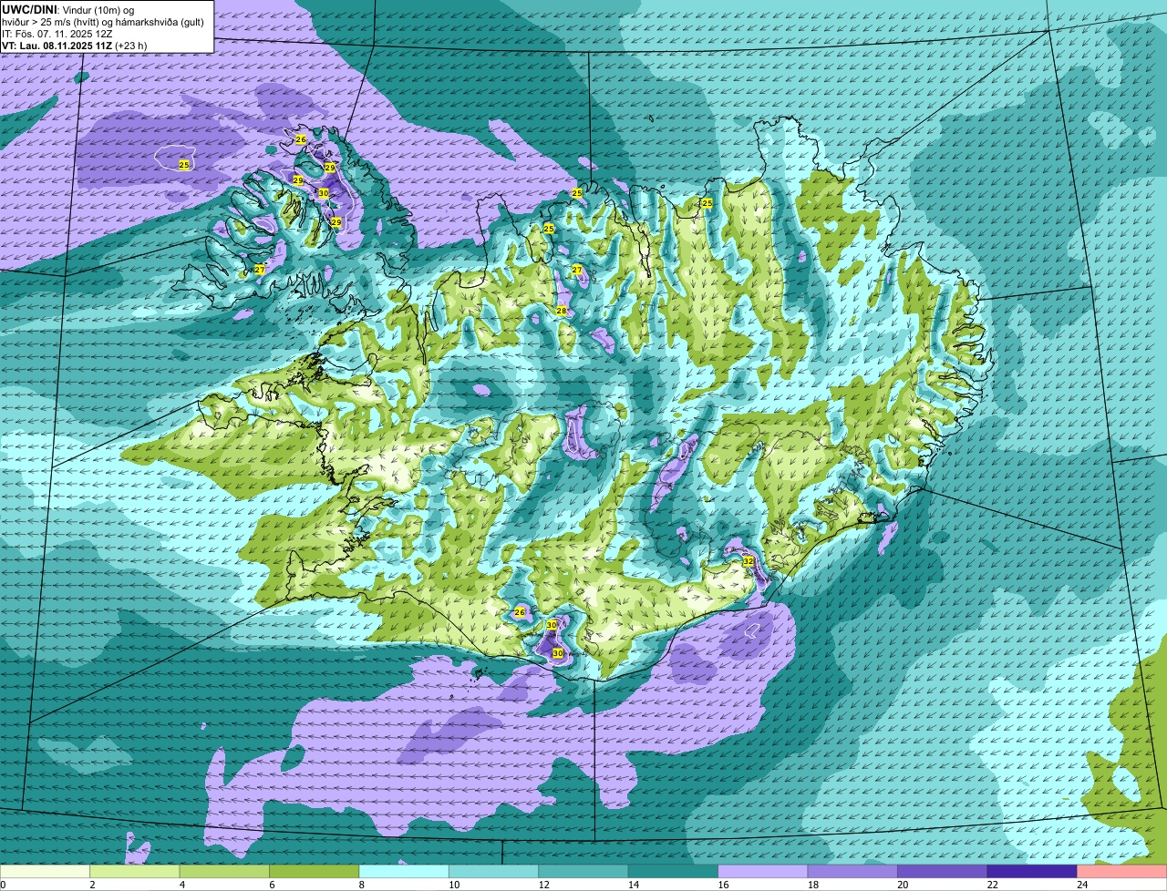
Task: Click the '4' tick label on color scale
Action: [x=181, y=885]
